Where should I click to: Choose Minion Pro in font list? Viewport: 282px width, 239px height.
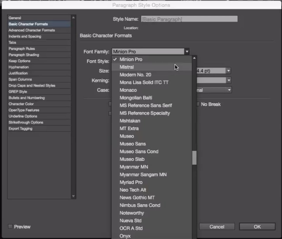[x=152, y=59]
